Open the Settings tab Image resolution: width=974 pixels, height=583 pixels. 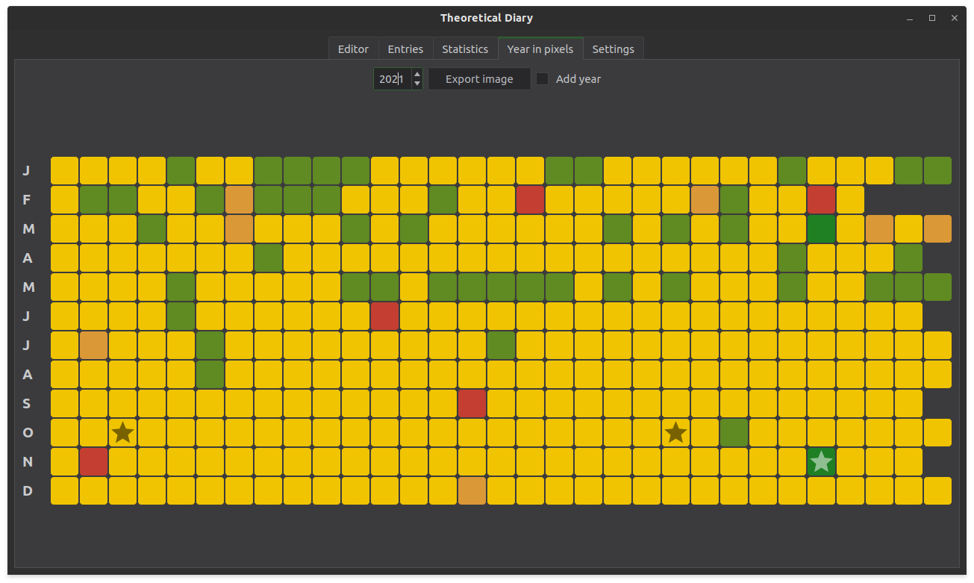click(x=614, y=49)
